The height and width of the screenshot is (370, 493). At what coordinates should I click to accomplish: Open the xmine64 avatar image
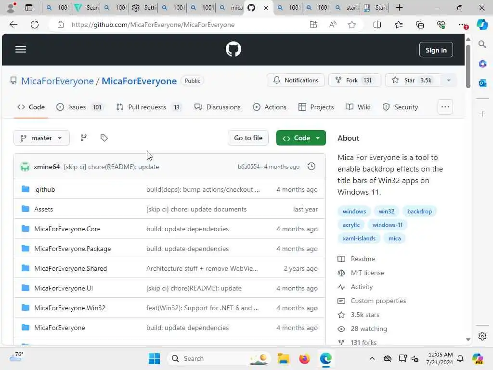[25, 167]
